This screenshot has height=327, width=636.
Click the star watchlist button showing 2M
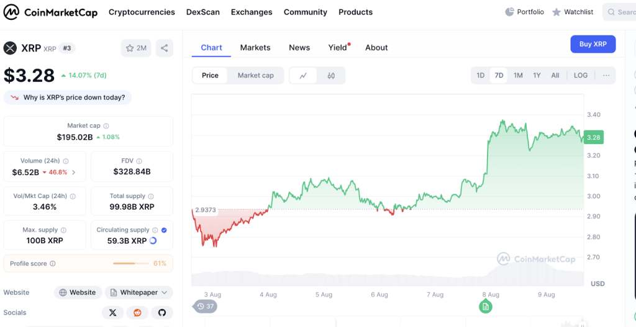click(x=136, y=48)
